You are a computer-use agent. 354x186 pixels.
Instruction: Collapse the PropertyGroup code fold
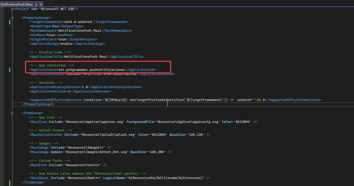pos(12,18)
